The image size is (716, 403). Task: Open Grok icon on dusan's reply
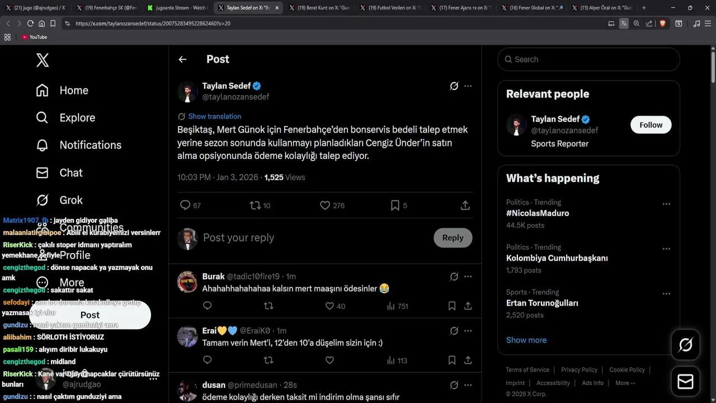point(454,385)
